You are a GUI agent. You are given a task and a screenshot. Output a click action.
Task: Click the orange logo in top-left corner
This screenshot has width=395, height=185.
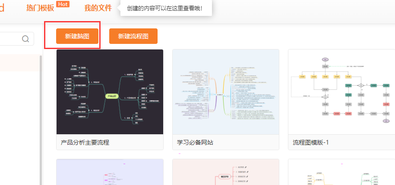click(2, 8)
